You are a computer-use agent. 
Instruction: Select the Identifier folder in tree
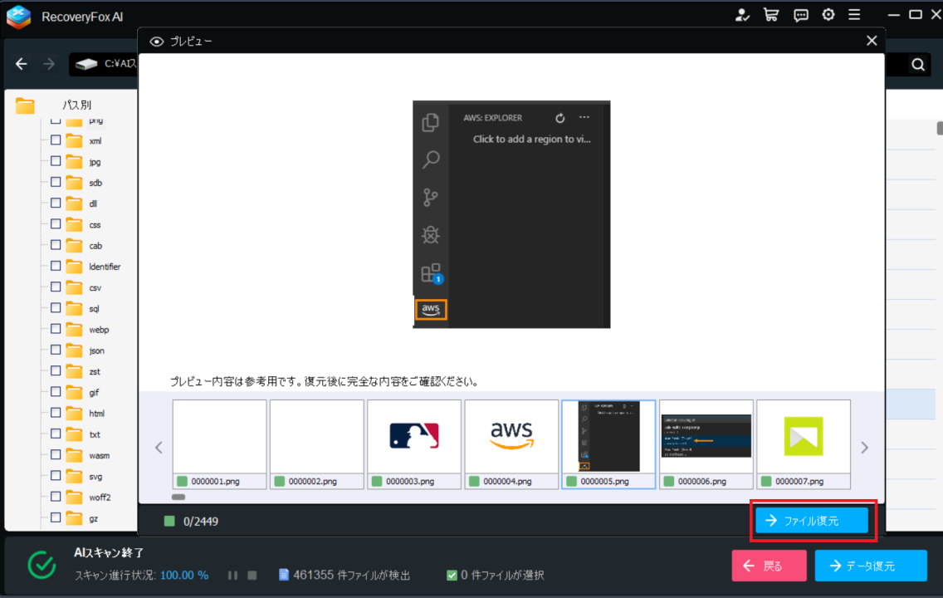click(105, 267)
